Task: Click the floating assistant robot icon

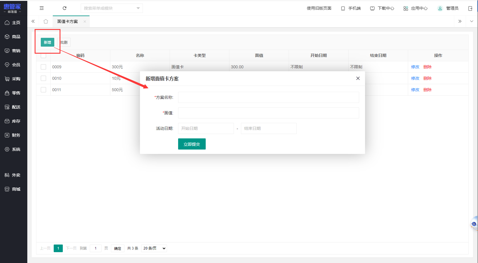Action: click(474, 224)
